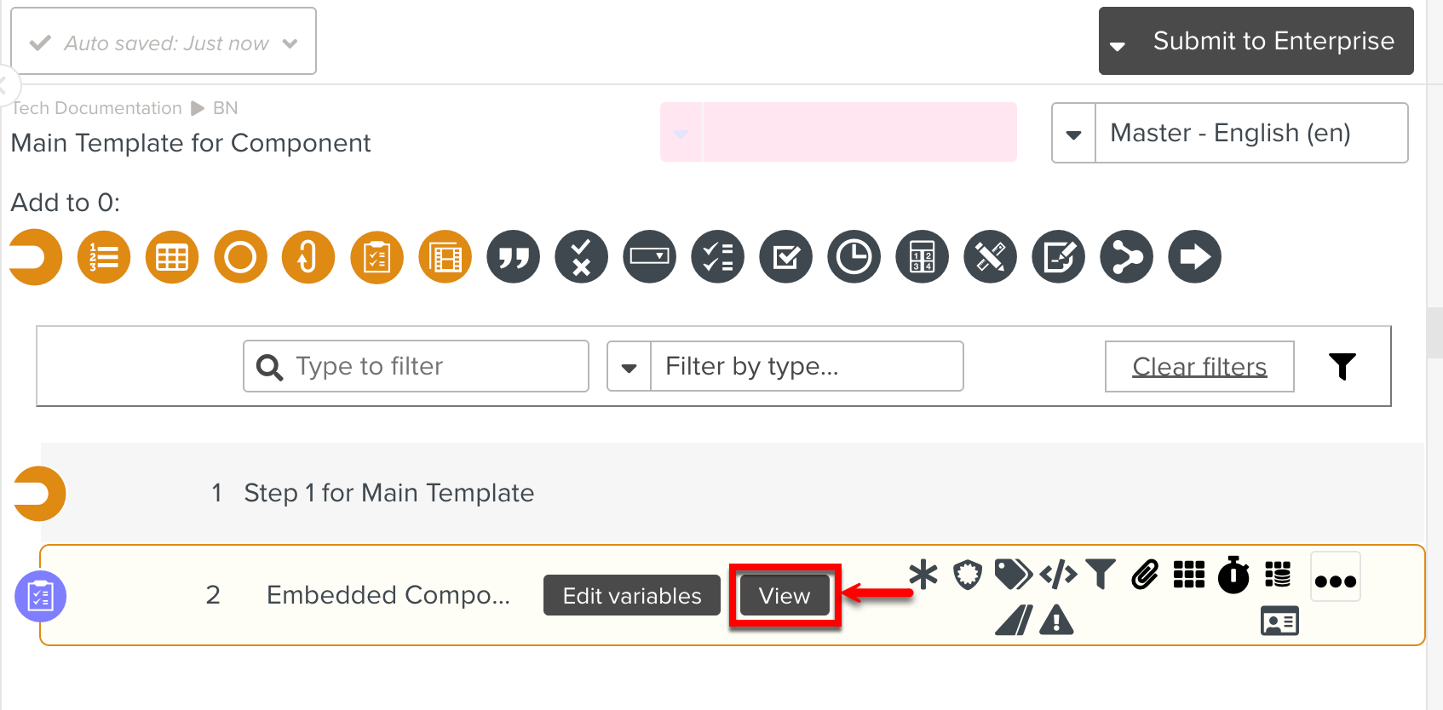Click the Tech Documentation breadcrumb
1443x710 pixels.
[x=96, y=107]
